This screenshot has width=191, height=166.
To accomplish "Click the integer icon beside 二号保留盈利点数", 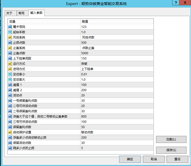I will [x=10, y=111].
